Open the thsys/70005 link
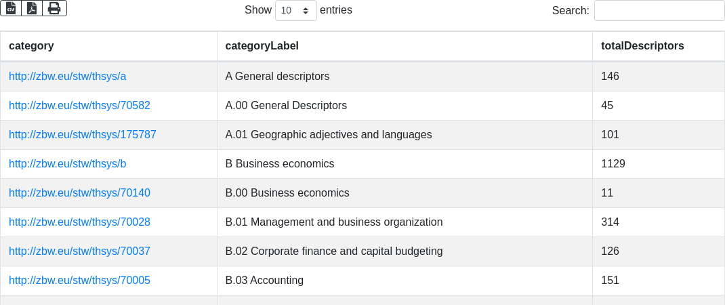The height and width of the screenshot is (305, 725). tap(79, 281)
